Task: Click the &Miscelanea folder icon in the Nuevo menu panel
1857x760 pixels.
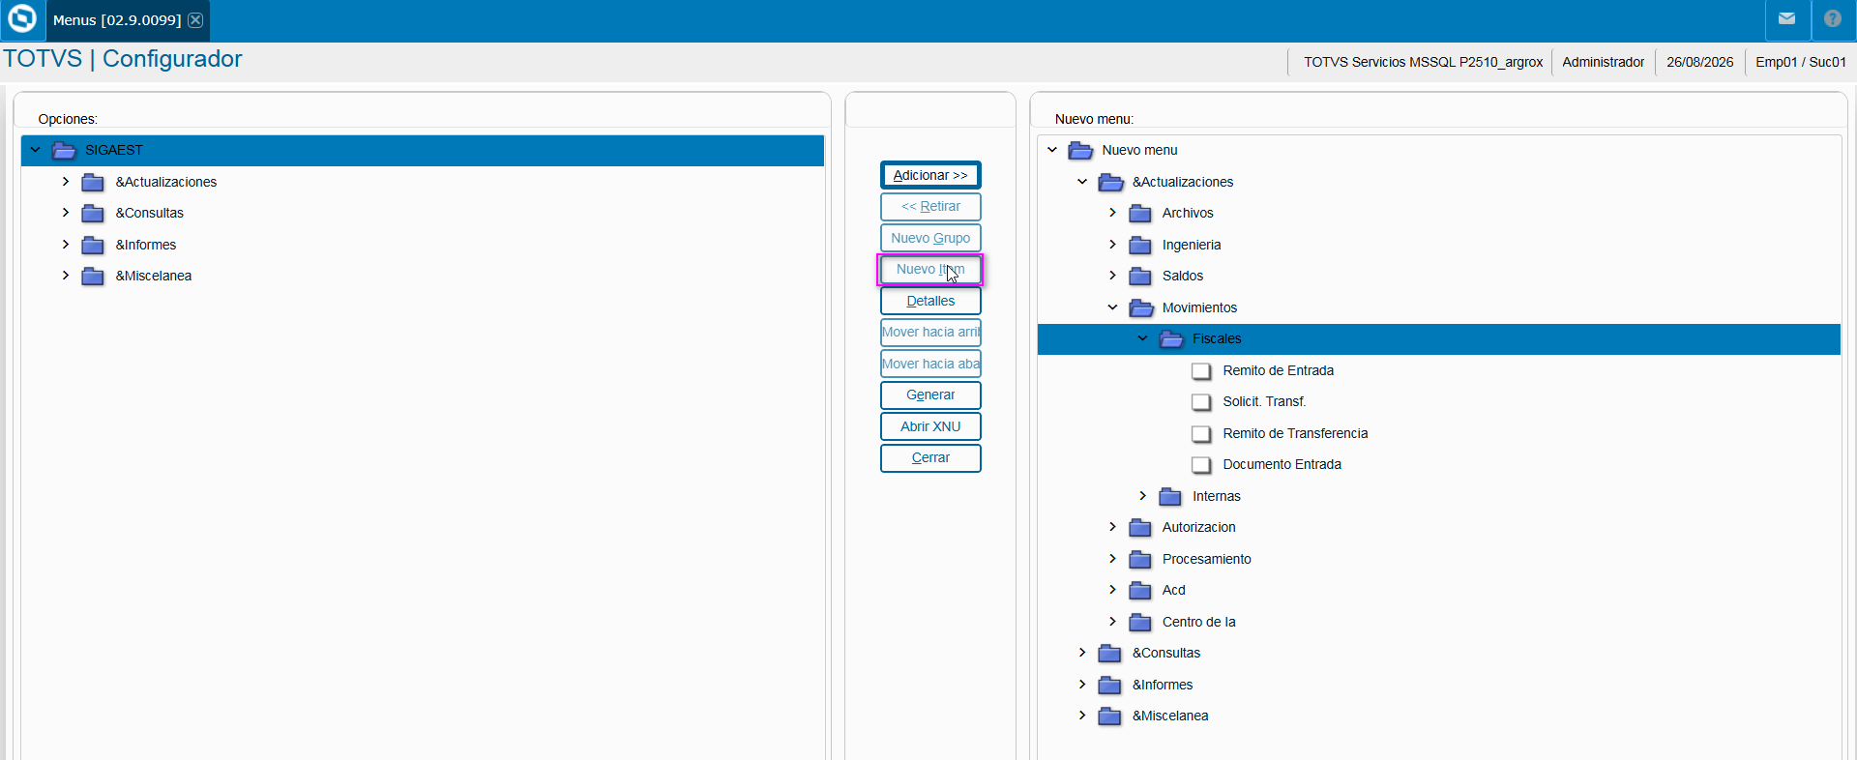Action: (1109, 716)
